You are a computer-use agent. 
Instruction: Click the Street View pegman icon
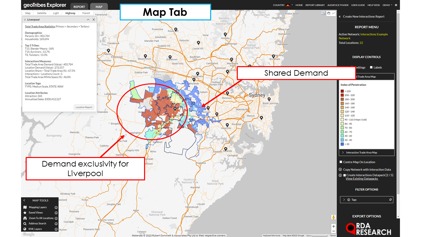tap(334, 217)
